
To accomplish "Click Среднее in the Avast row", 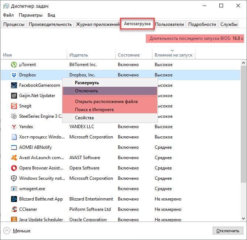I will coord(163,158).
